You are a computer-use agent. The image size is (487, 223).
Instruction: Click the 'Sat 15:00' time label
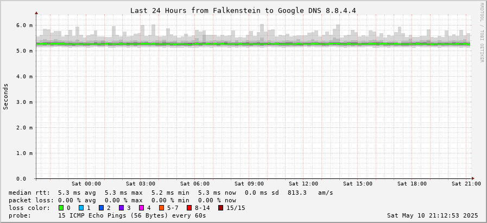coord(358,184)
